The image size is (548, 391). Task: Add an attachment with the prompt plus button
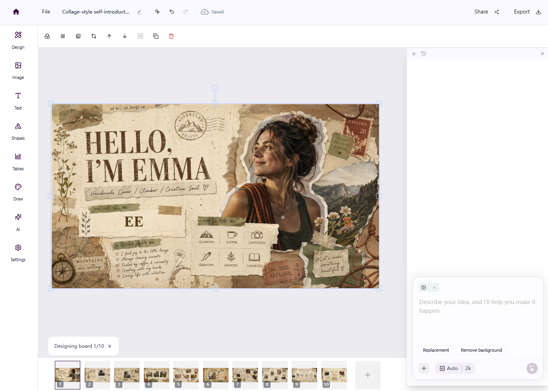pyautogui.click(x=424, y=368)
